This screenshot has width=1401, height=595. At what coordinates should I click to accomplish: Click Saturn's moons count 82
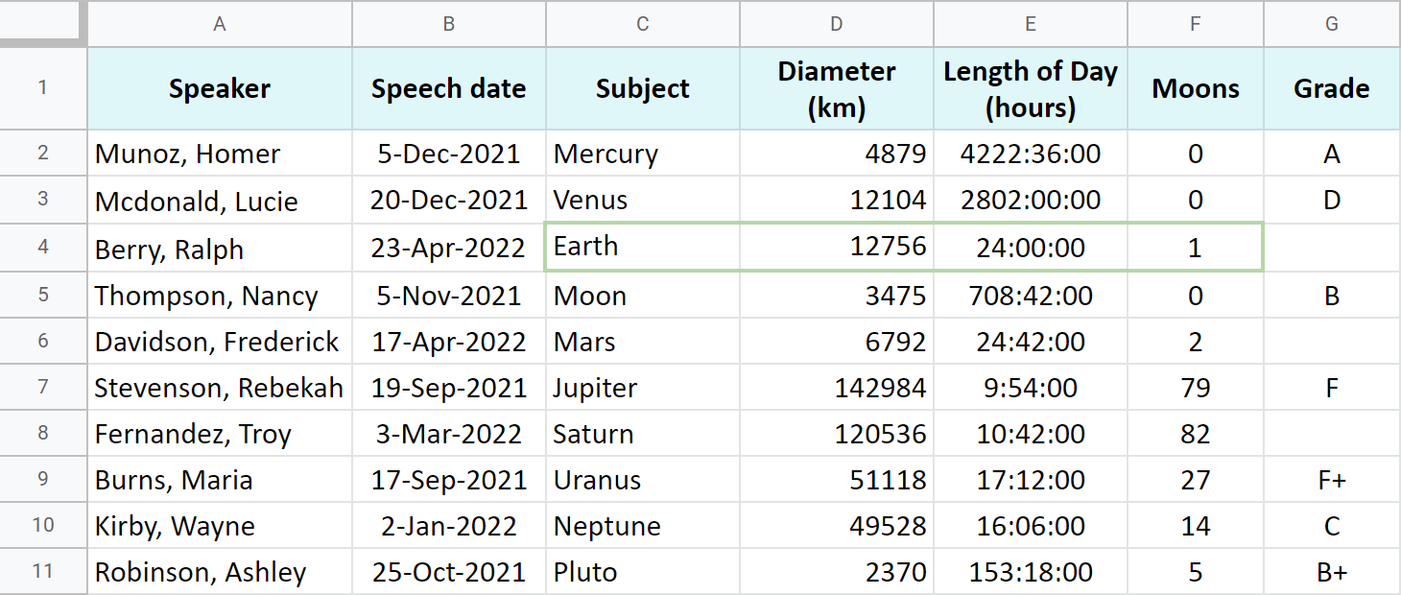1195,434
